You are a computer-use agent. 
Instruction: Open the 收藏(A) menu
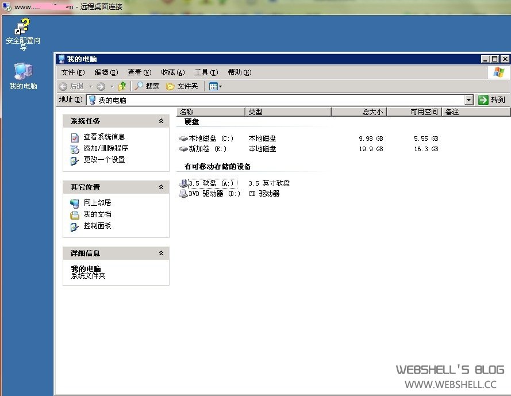click(173, 72)
